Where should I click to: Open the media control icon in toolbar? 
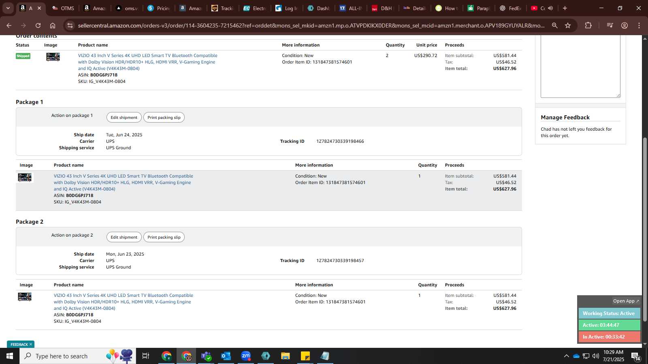(610, 25)
